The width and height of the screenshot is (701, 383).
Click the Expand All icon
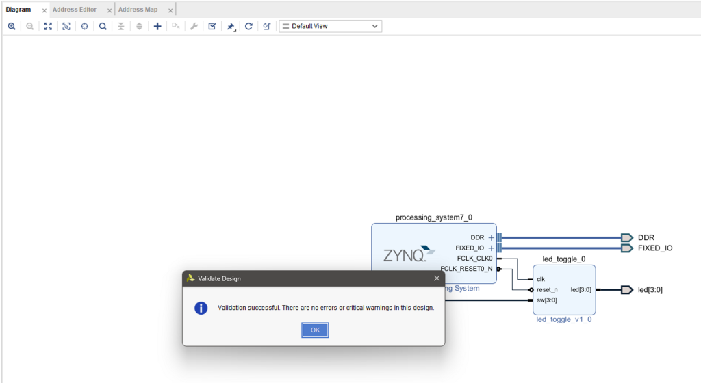click(139, 27)
